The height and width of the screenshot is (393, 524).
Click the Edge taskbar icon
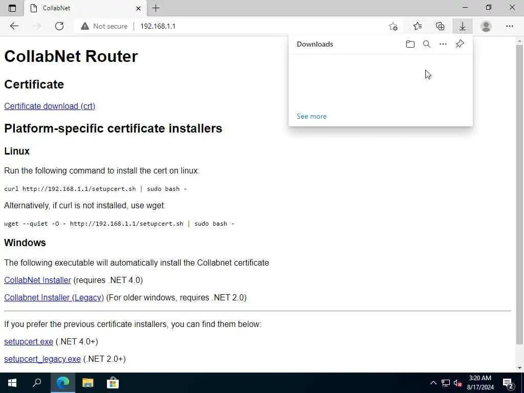(x=63, y=383)
